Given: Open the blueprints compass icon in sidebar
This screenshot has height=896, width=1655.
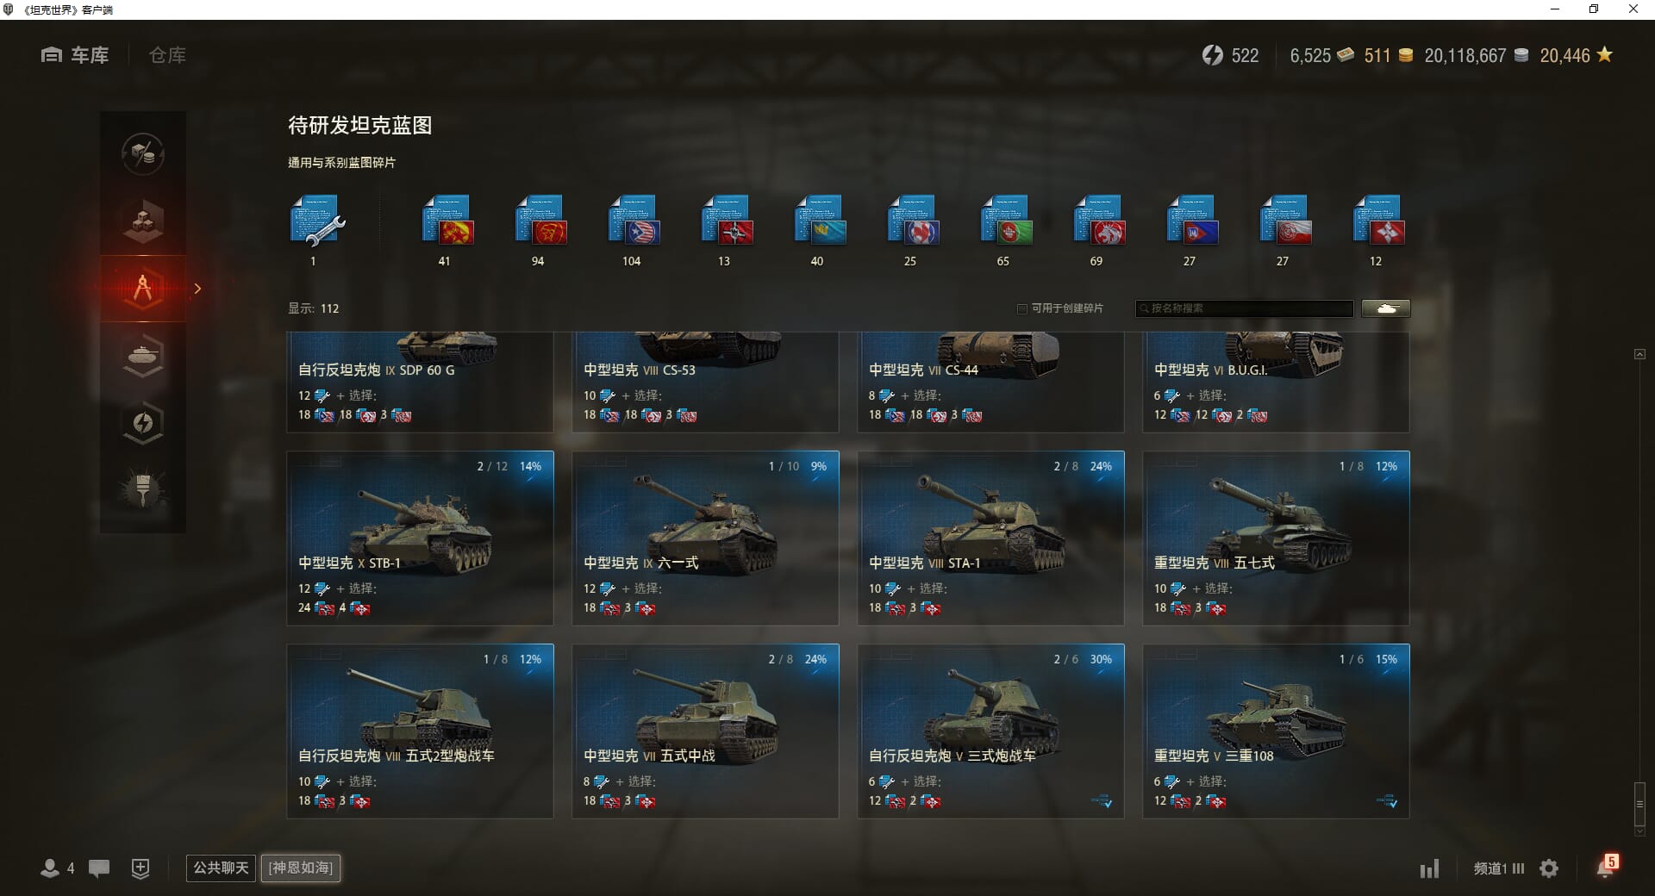Looking at the screenshot, I should coord(143,289).
